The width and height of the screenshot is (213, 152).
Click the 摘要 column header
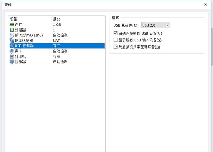[57, 19]
